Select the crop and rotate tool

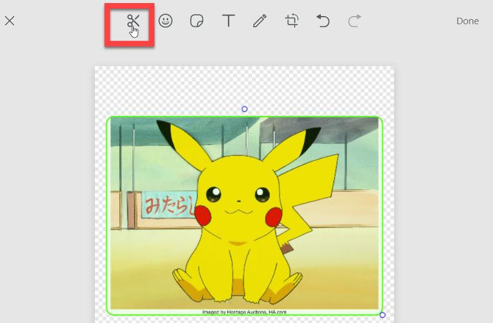coord(291,21)
